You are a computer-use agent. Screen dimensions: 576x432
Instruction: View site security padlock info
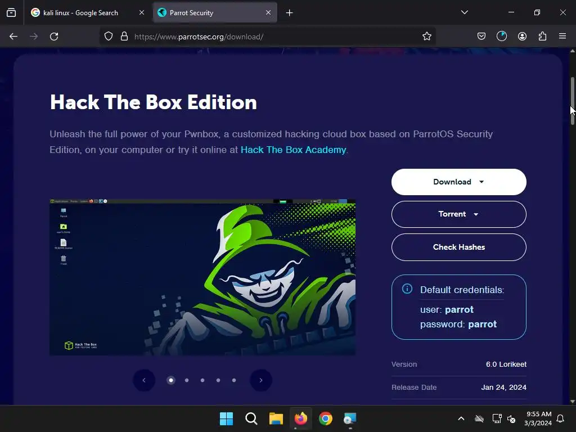click(124, 37)
